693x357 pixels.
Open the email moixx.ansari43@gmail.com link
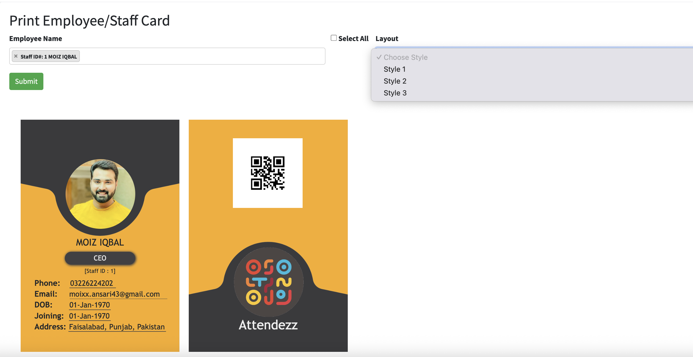114,294
